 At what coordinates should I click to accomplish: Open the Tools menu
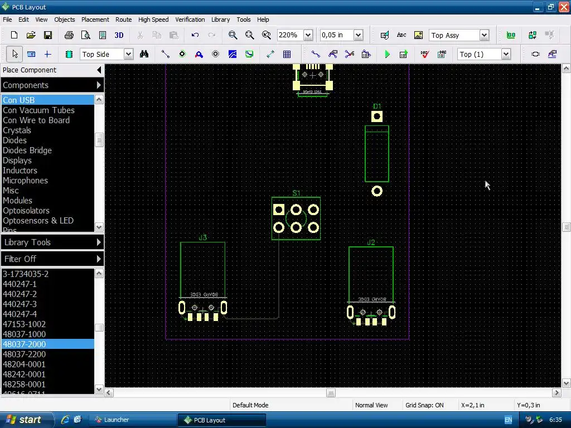click(x=244, y=20)
